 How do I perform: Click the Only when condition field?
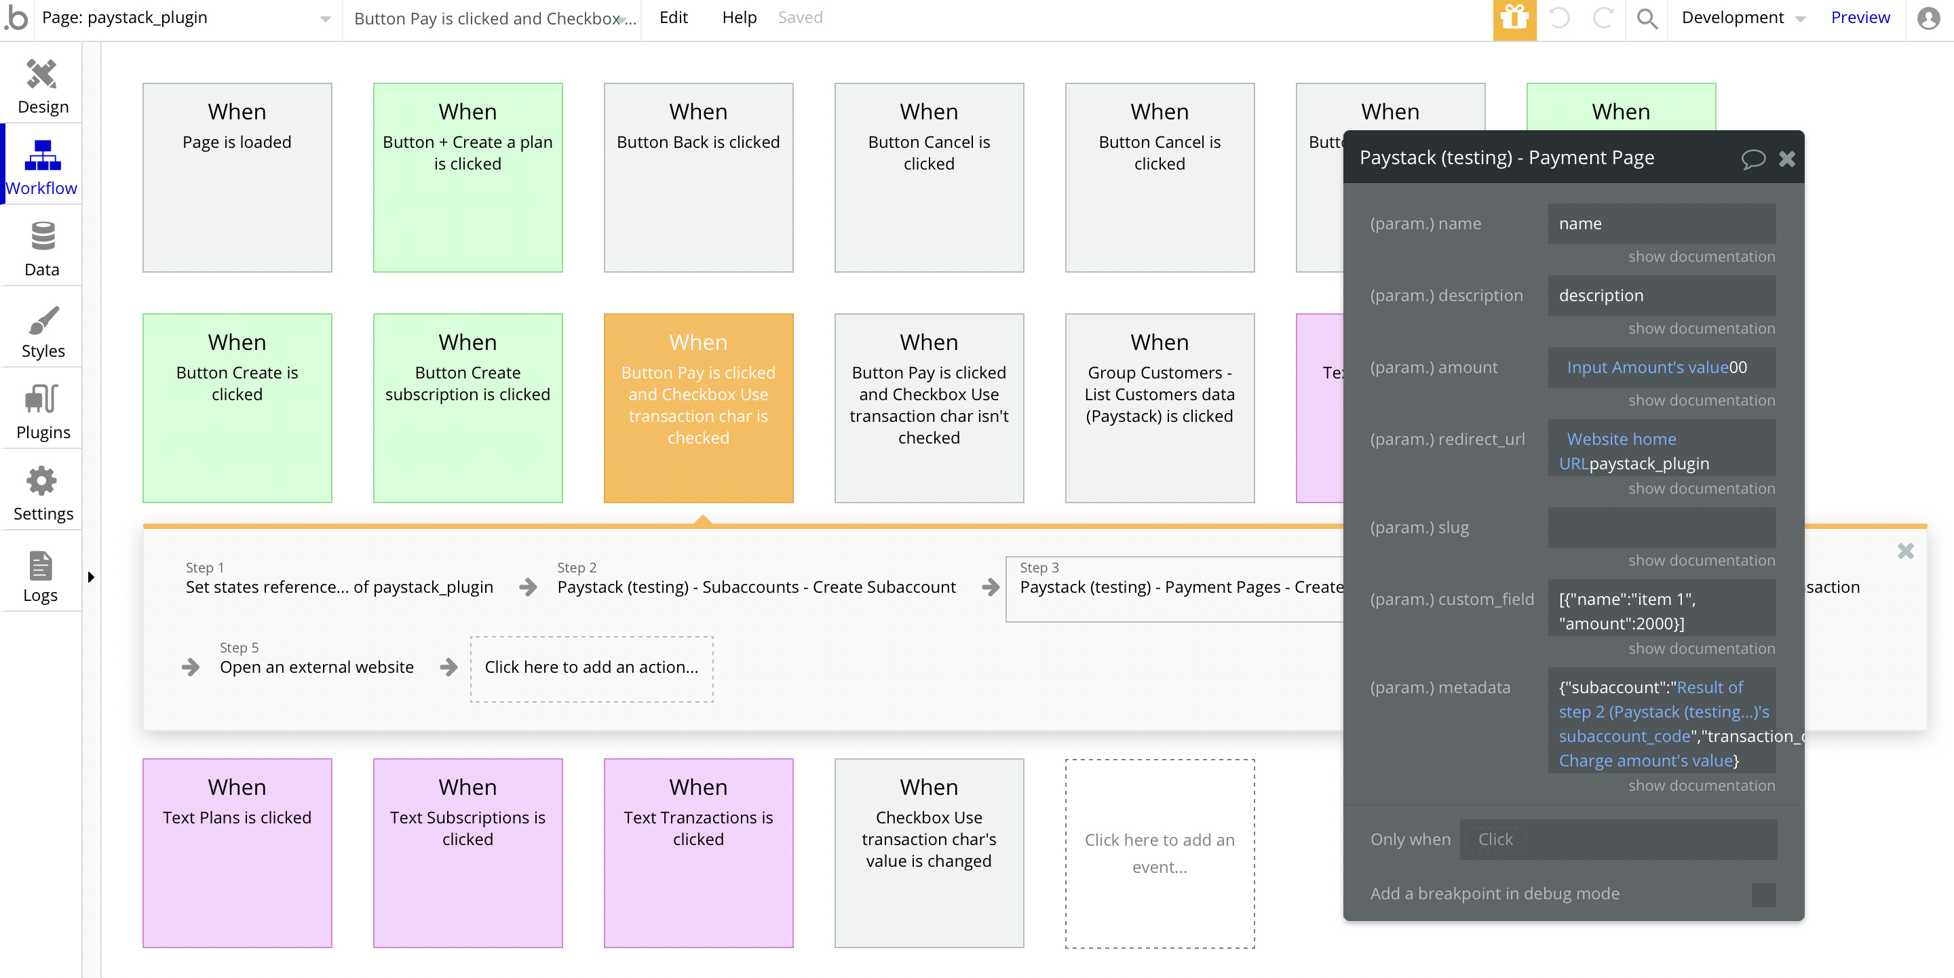click(1618, 839)
